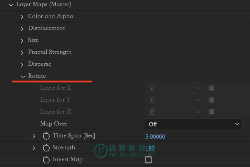Expand the Size section
Image resolution: width=250 pixels, height=167 pixels.
pos(22,41)
